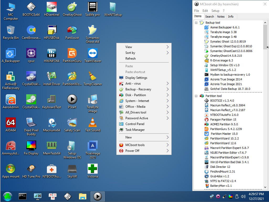The image size is (269, 202).
Task: Launch HDsentinel from desktop
Action: pos(52,9)
